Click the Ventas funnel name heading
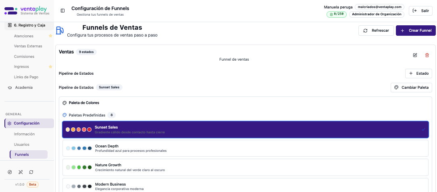The image size is (437, 192). (67, 52)
